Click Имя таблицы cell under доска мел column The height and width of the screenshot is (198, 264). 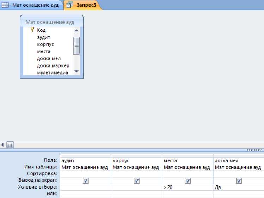(239, 167)
